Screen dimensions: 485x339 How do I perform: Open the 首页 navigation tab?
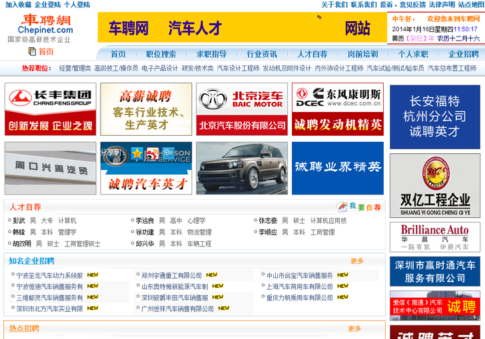(119, 54)
